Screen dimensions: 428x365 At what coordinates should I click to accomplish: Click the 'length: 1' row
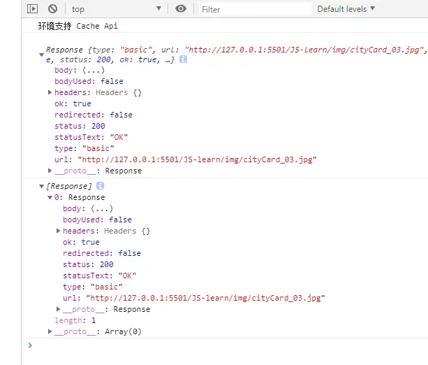click(x=75, y=320)
